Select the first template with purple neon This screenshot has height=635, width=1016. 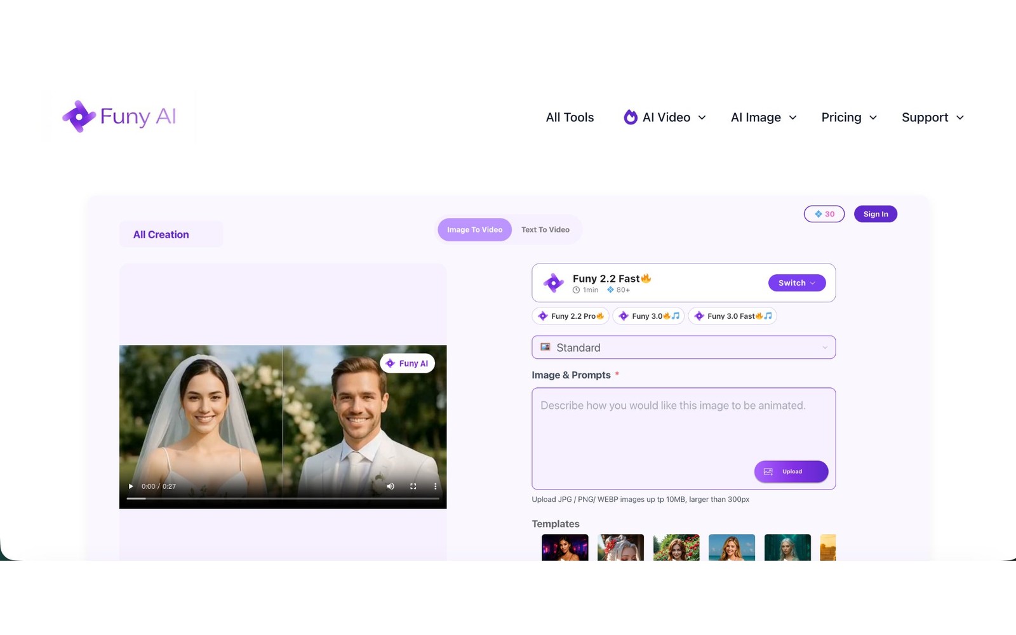tap(565, 547)
